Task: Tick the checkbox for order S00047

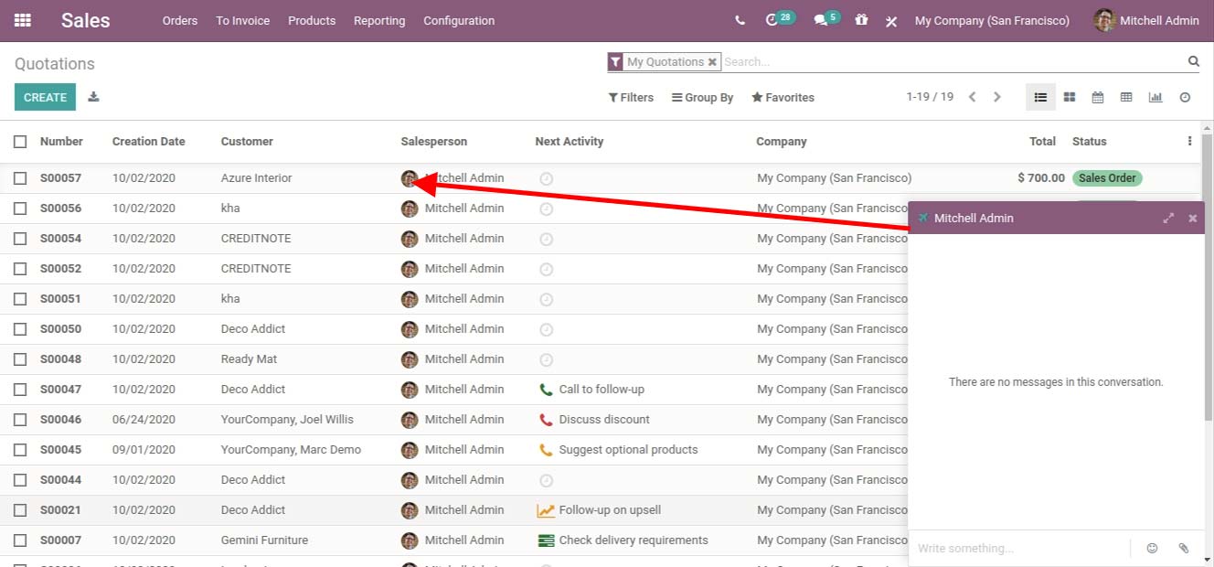Action: [x=20, y=390]
